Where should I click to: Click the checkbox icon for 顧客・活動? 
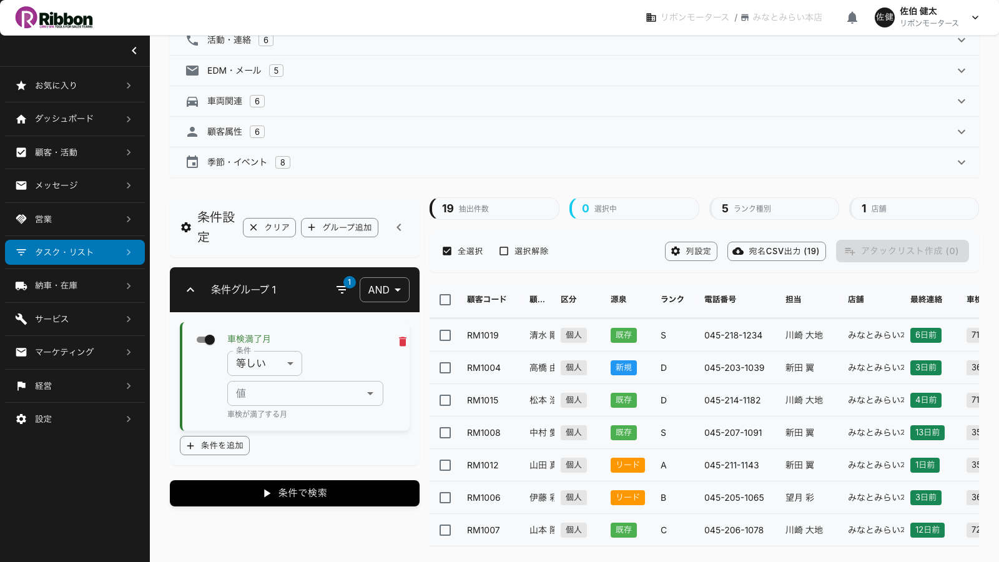coord(21,152)
